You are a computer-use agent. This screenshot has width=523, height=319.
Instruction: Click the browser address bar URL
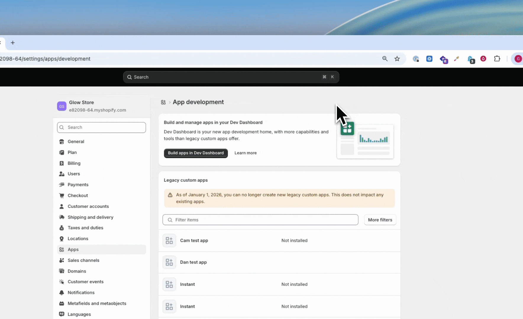pyautogui.click(x=45, y=59)
